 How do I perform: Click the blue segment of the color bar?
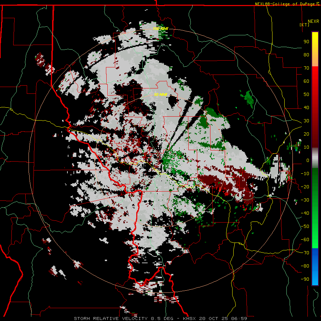(x=315, y=266)
